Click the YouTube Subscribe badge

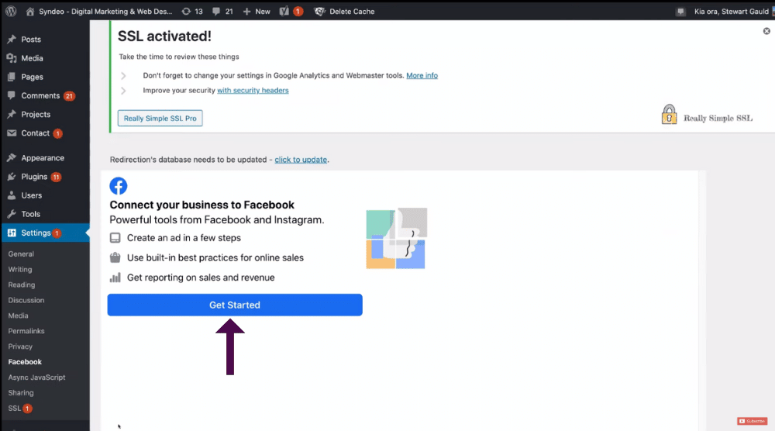coord(752,421)
